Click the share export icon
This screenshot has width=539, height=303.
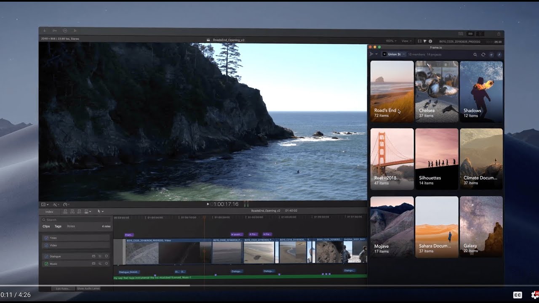[x=499, y=34]
